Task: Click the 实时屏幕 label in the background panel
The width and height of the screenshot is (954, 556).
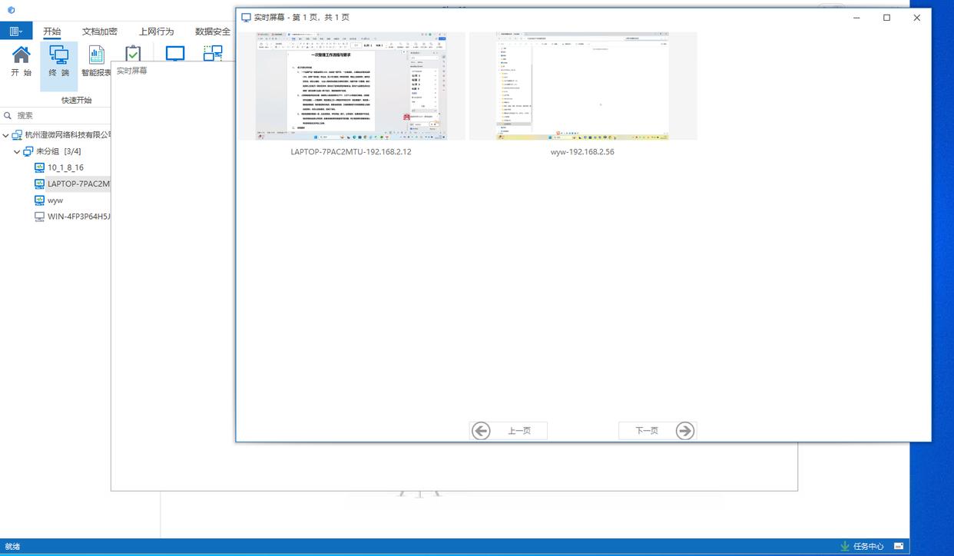Action: [132, 71]
